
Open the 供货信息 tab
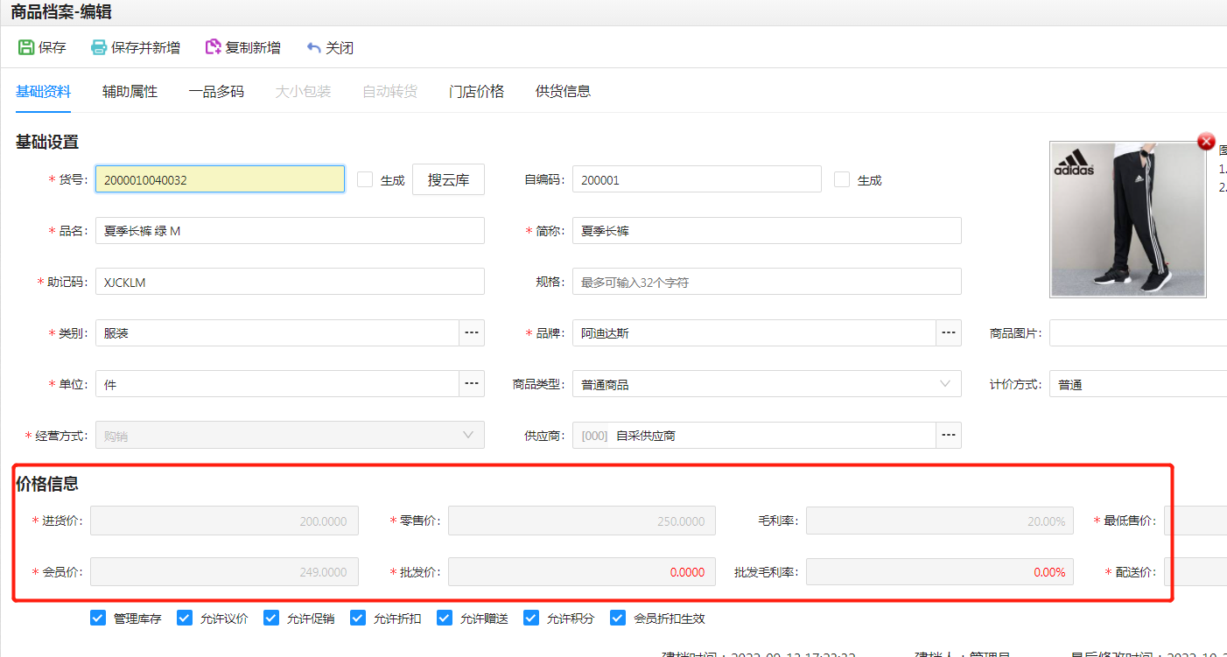point(562,90)
